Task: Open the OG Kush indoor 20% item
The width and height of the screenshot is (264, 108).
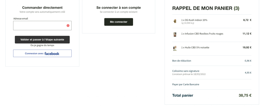Action: [x=194, y=20]
